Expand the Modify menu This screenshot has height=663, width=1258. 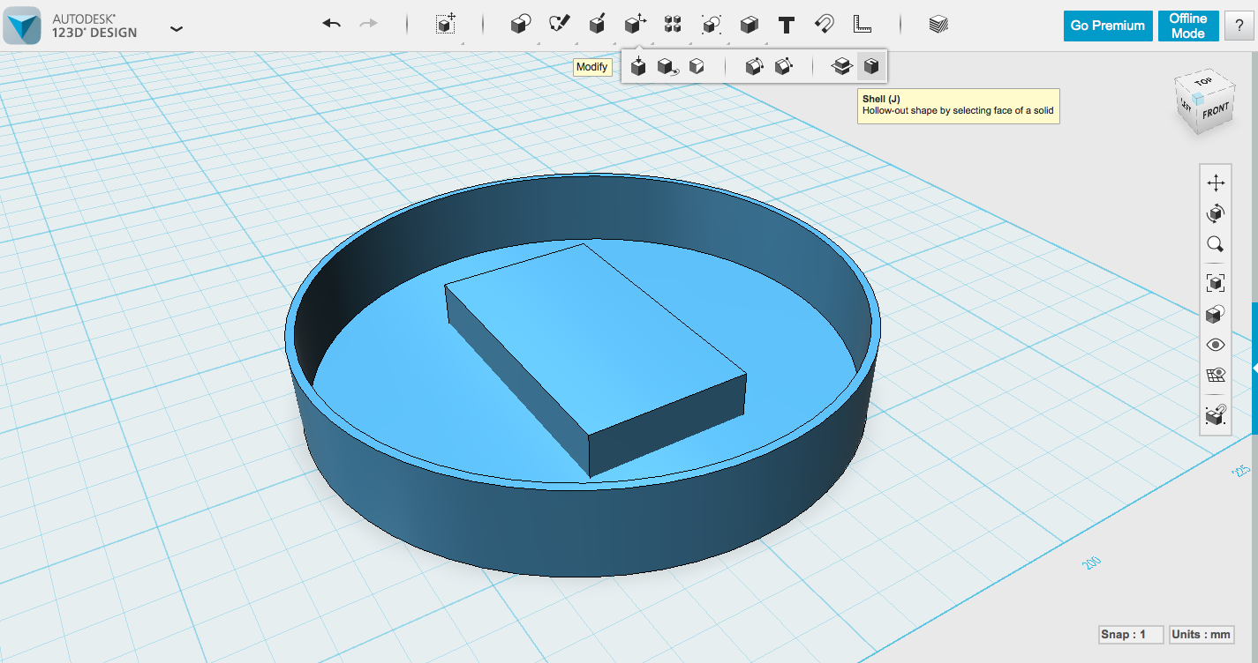(x=635, y=25)
